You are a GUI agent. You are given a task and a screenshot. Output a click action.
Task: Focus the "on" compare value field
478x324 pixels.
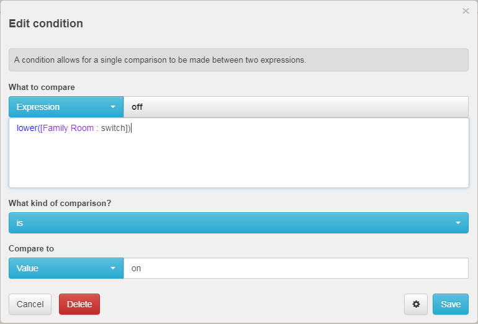click(295, 268)
